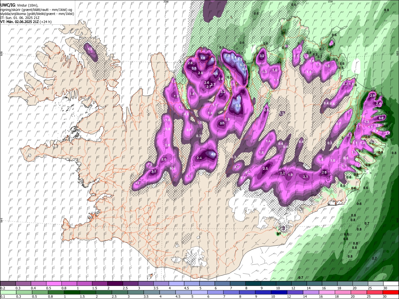Click the '2.7' value over the southeastern sea
Screen dimensions: 399x299
pyautogui.click(x=374, y=258)
